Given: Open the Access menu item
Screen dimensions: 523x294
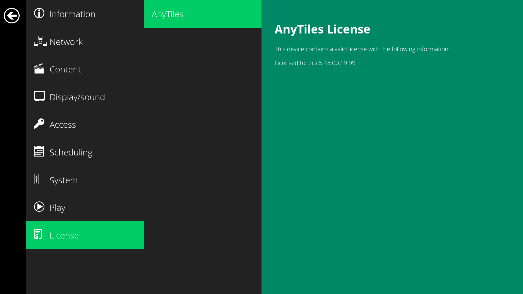Looking at the screenshot, I should click(x=85, y=124).
